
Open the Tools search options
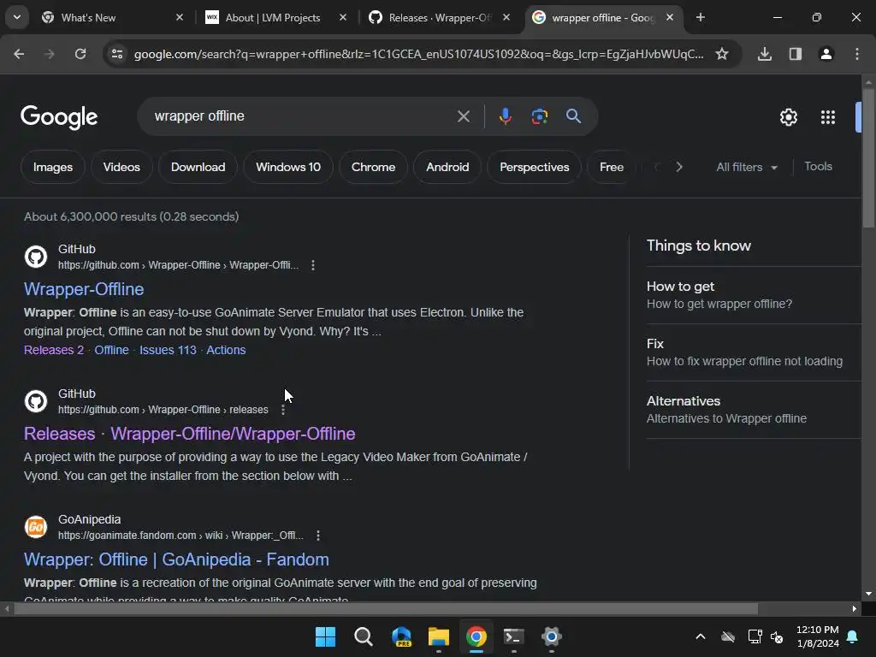[818, 167]
